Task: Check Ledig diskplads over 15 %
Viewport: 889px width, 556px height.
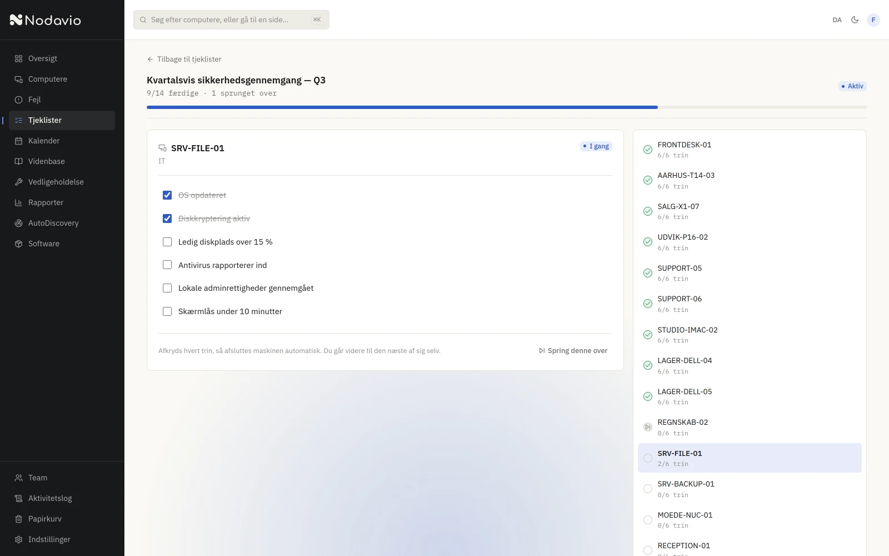Action: (x=167, y=242)
